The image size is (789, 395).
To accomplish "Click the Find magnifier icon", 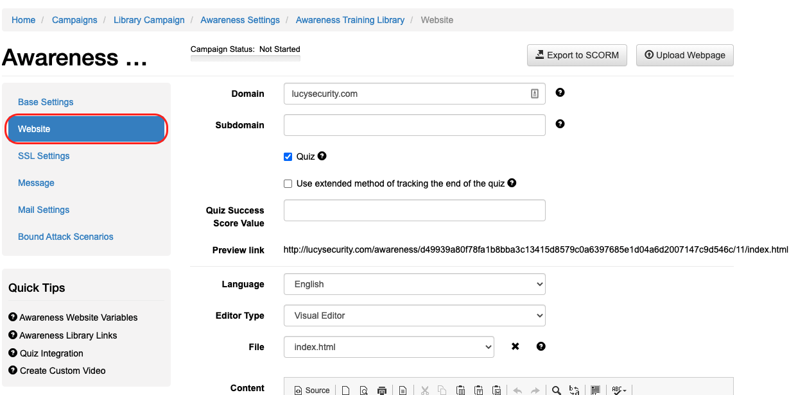I will (557, 390).
